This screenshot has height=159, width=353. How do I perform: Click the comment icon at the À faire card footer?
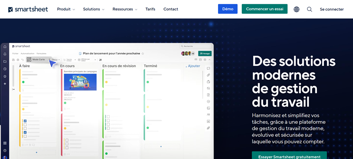(x=34, y=145)
